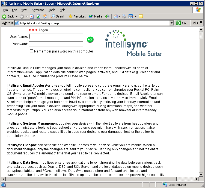Go to the Home page icon
The width and height of the screenshot is (205, 188).
45,16
